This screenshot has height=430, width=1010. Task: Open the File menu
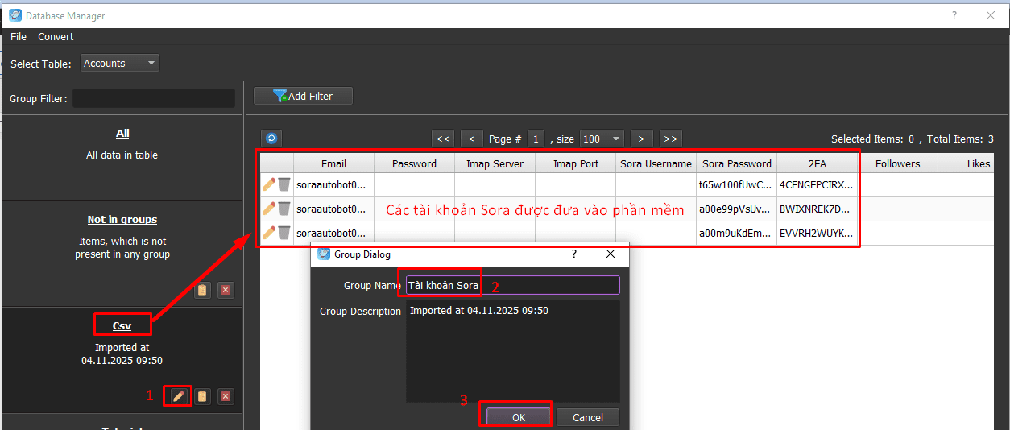pos(19,36)
